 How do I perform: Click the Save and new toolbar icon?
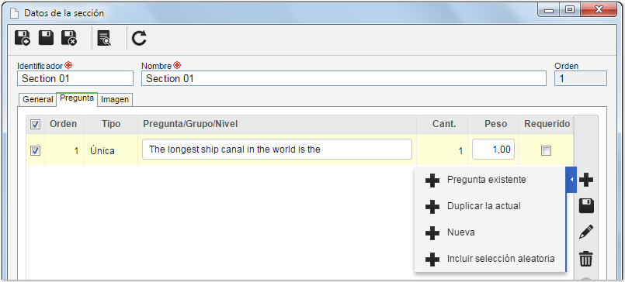point(23,39)
